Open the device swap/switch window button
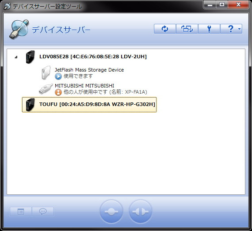This screenshot has height=231, width=252. click(187, 29)
